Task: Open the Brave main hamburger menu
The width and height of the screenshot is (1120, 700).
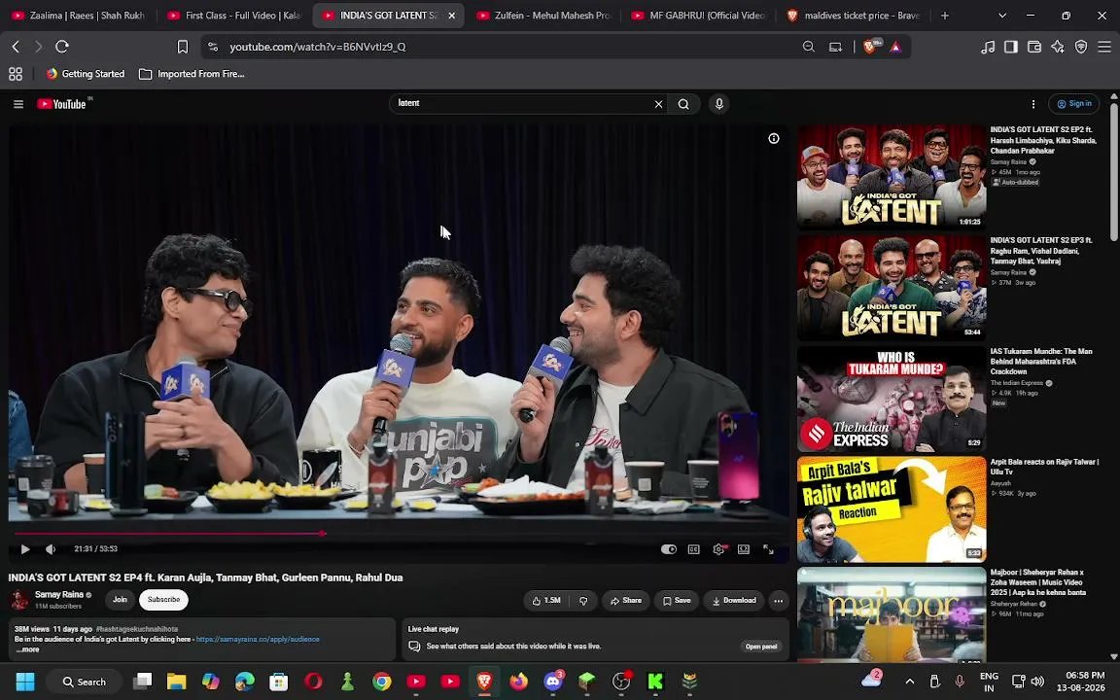Action: 1104,47
